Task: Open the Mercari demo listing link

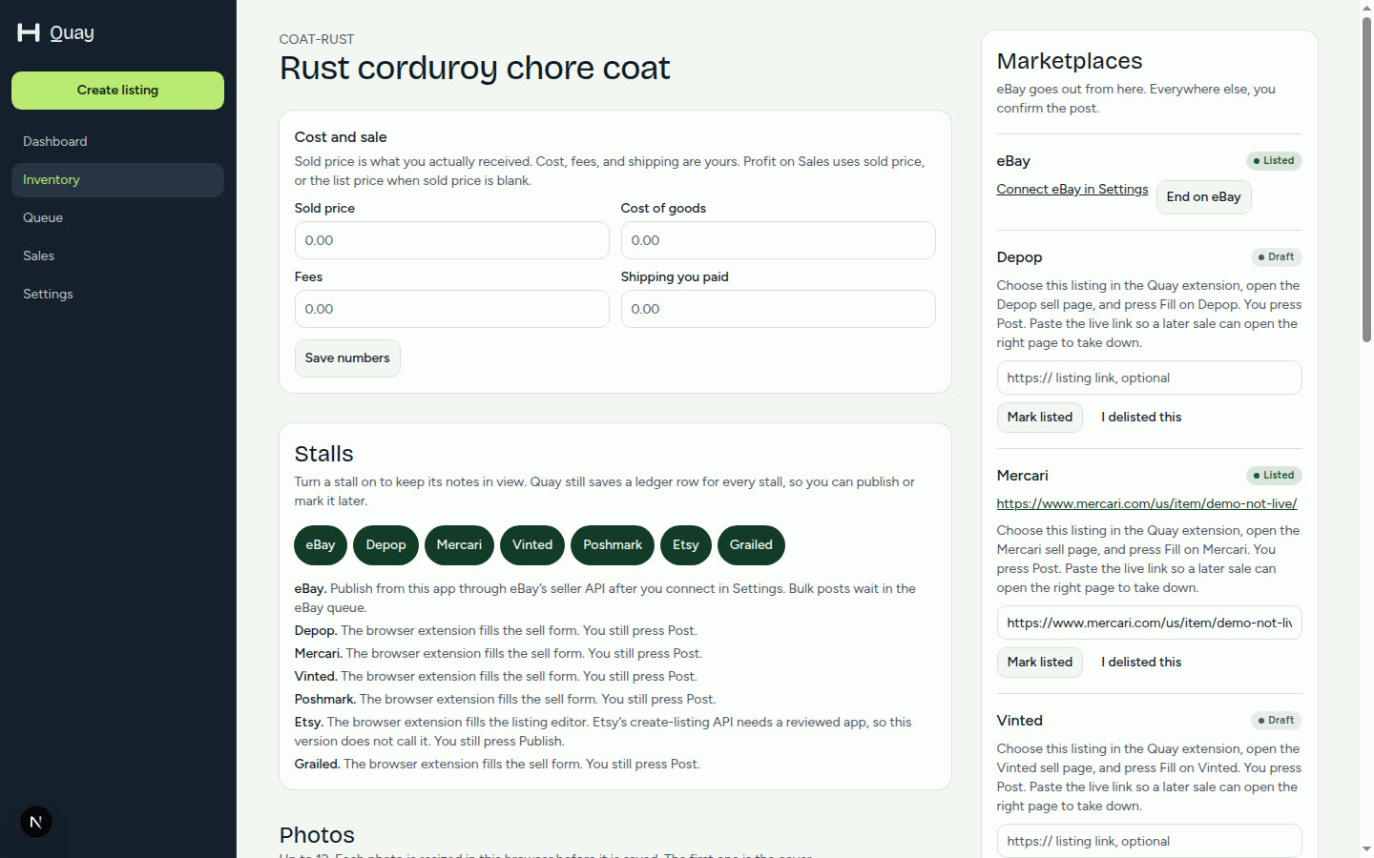Action: pyautogui.click(x=1147, y=503)
